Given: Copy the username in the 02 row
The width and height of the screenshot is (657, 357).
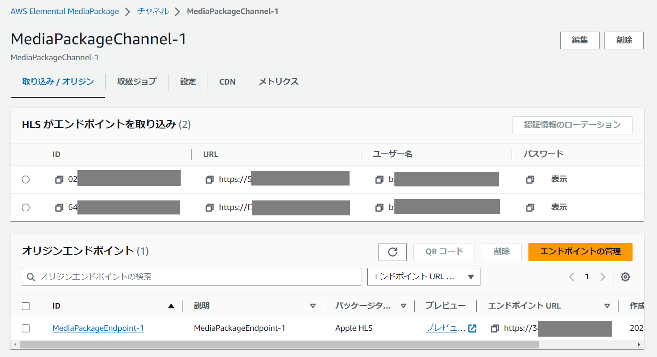Looking at the screenshot, I should click(379, 180).
